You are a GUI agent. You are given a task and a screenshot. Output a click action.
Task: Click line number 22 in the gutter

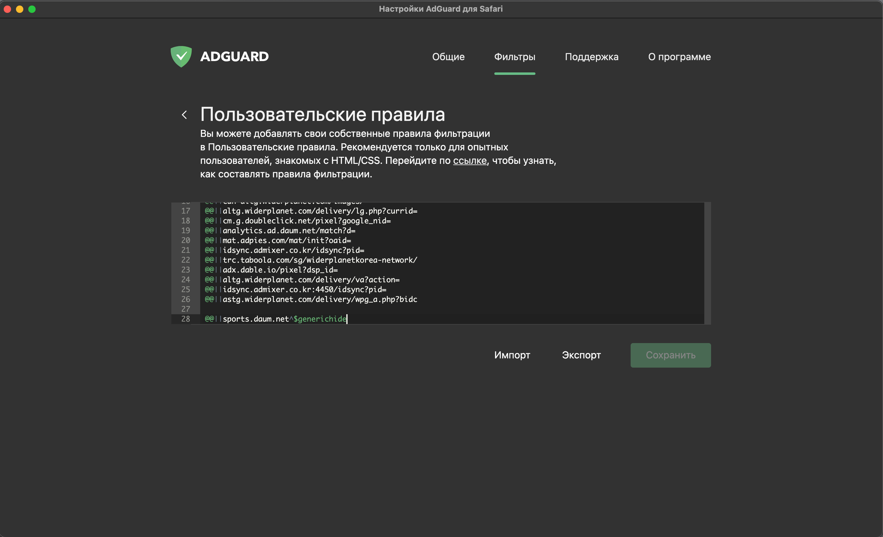(x=186, y=260)
